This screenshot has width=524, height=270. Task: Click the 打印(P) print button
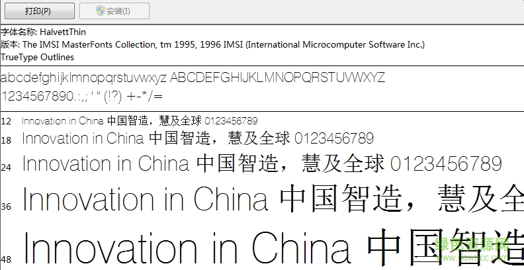[40, 11]
